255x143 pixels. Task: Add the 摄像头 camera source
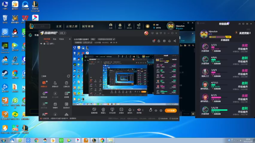[103, 111]
